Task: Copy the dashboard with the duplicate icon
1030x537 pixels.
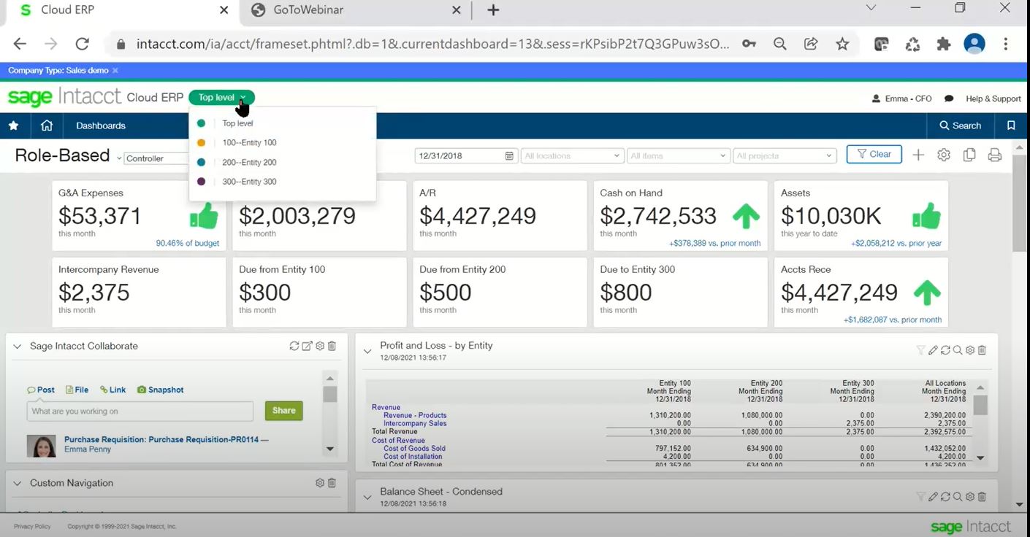Action: click(969, 155)
